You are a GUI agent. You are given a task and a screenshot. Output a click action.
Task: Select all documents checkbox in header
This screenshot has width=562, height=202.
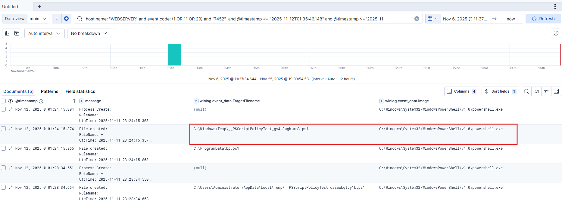point(3,101)
